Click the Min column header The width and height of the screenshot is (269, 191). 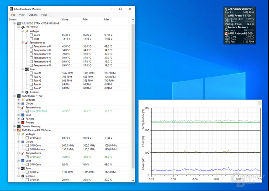93,19
